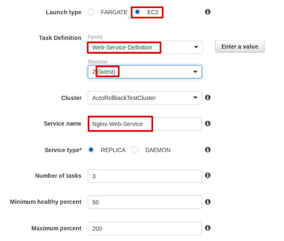The height and width of the screenshot is (241, 284).
Task: Click the Launch type info icon
Action: [208, 12]
